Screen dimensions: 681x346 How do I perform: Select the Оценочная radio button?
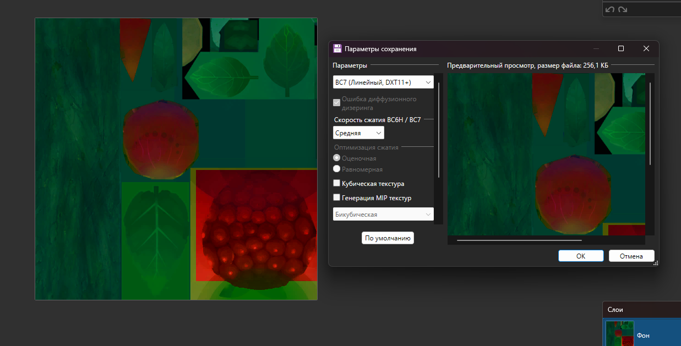337,158
